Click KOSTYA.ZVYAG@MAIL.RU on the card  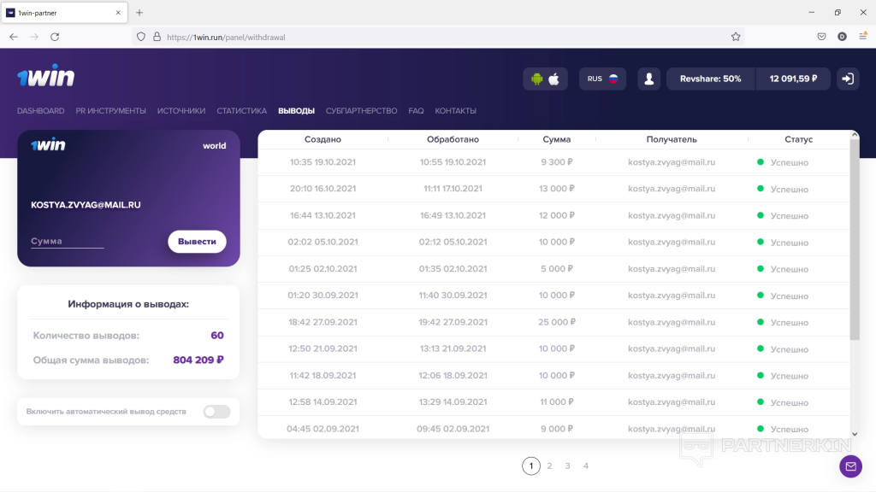(x=86, y=205)
